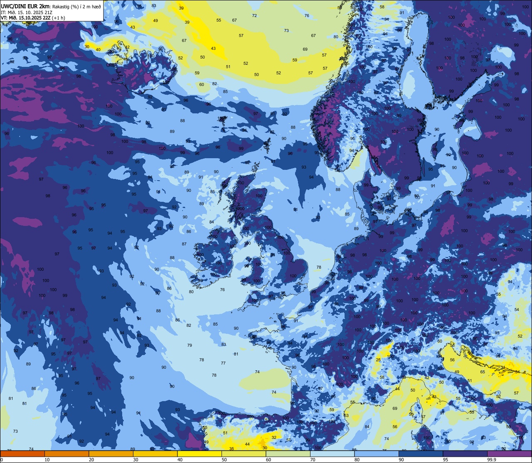
Task: Click the humidity value "72" near the top
Action: click(254, 16)
